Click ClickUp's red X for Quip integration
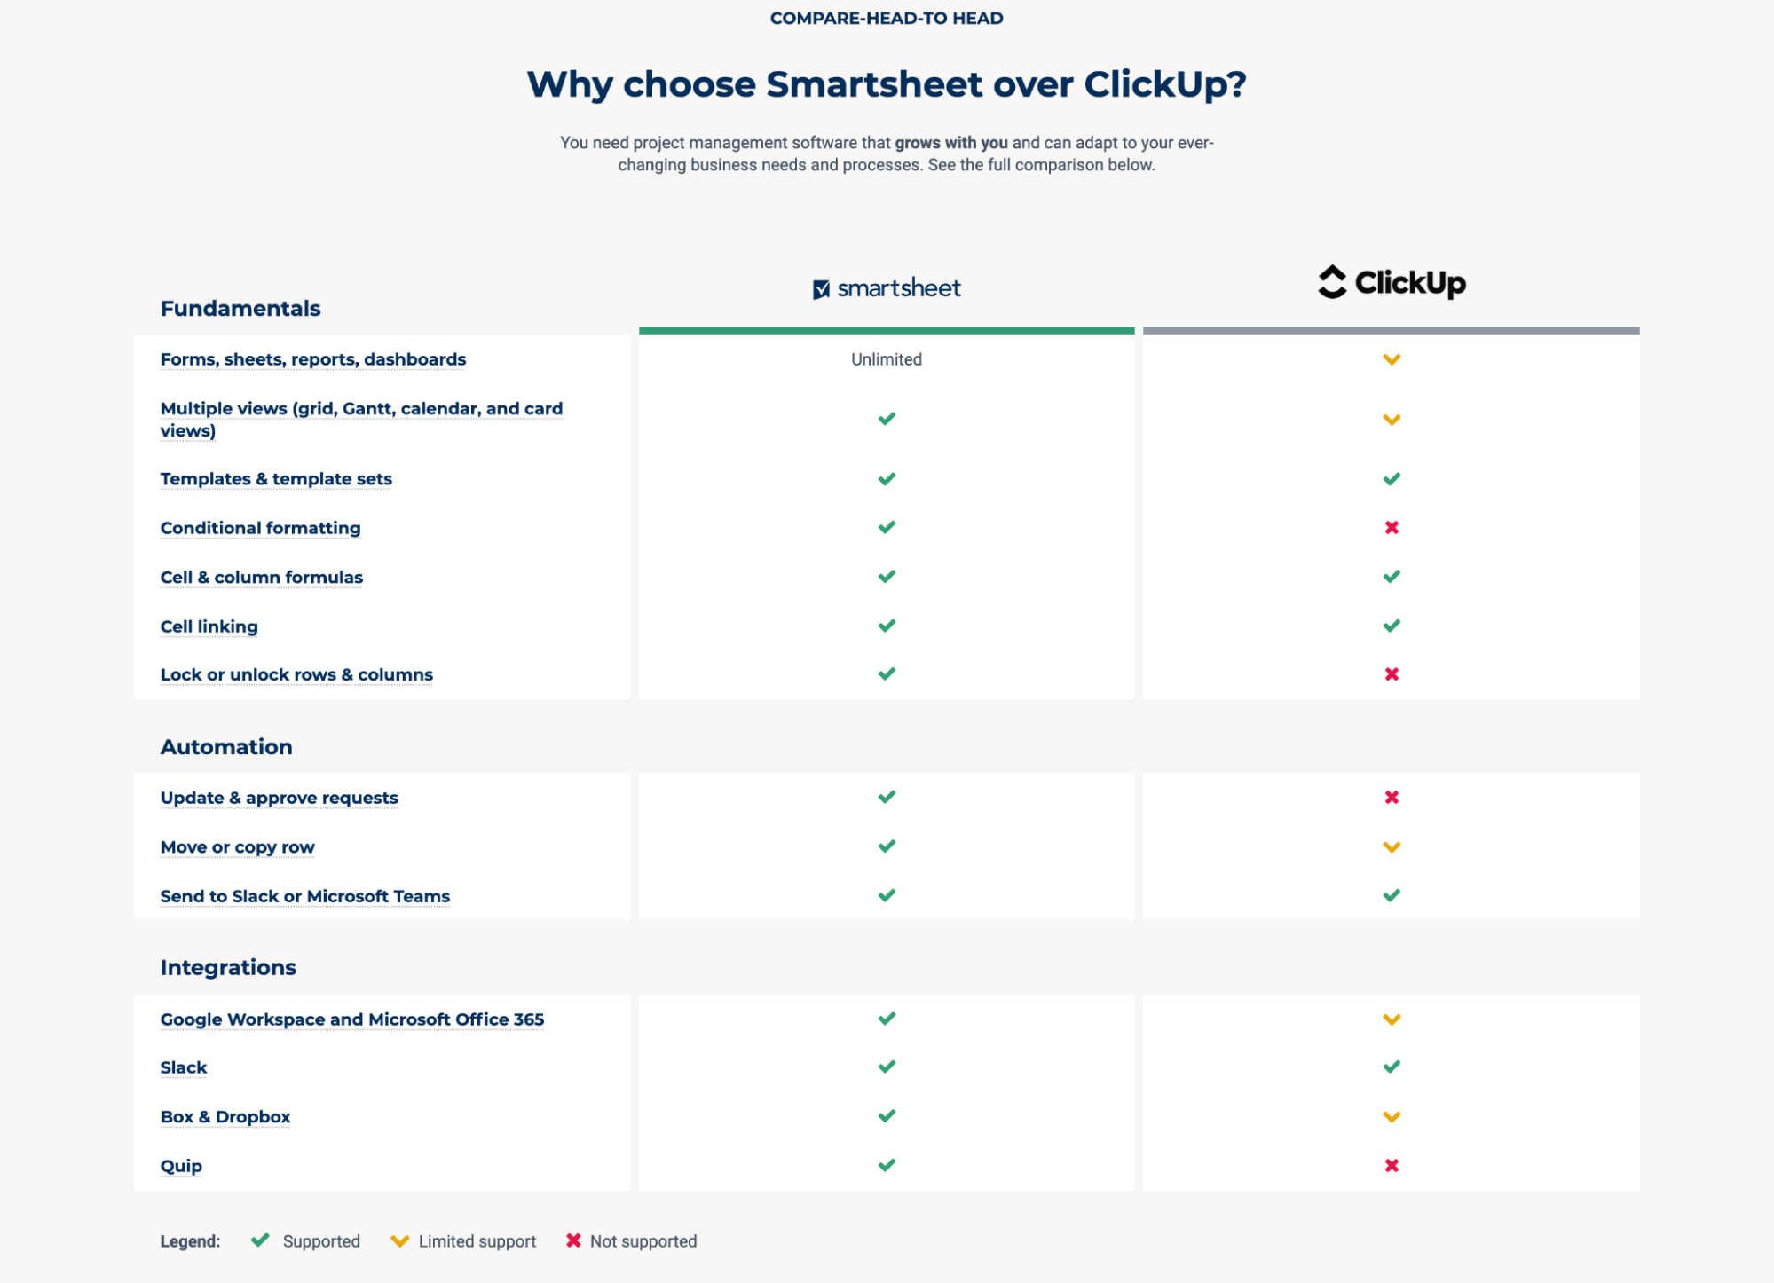Screen dimensions: 1774x1283 tap(1392, 1166)
